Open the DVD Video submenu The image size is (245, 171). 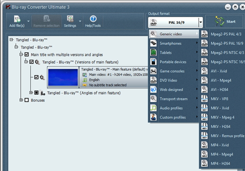(174, 80)
